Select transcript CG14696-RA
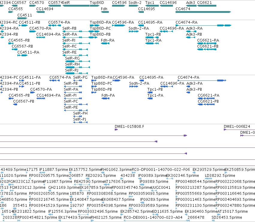The height and width of the screenshot is (222, 255). tap(166, 31)
